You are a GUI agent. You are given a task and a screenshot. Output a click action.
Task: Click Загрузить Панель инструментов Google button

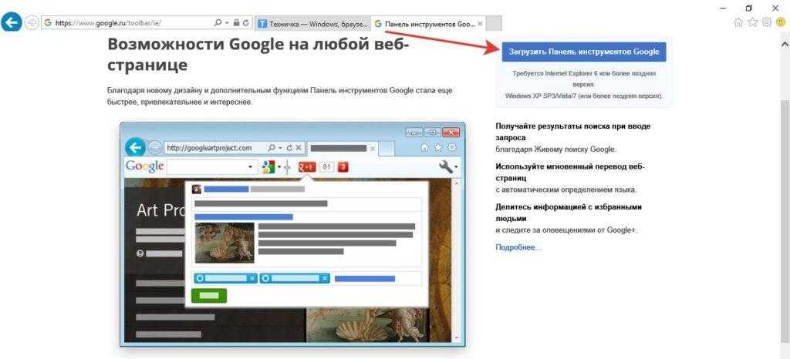pyautogui.click(x=582, y=52)
